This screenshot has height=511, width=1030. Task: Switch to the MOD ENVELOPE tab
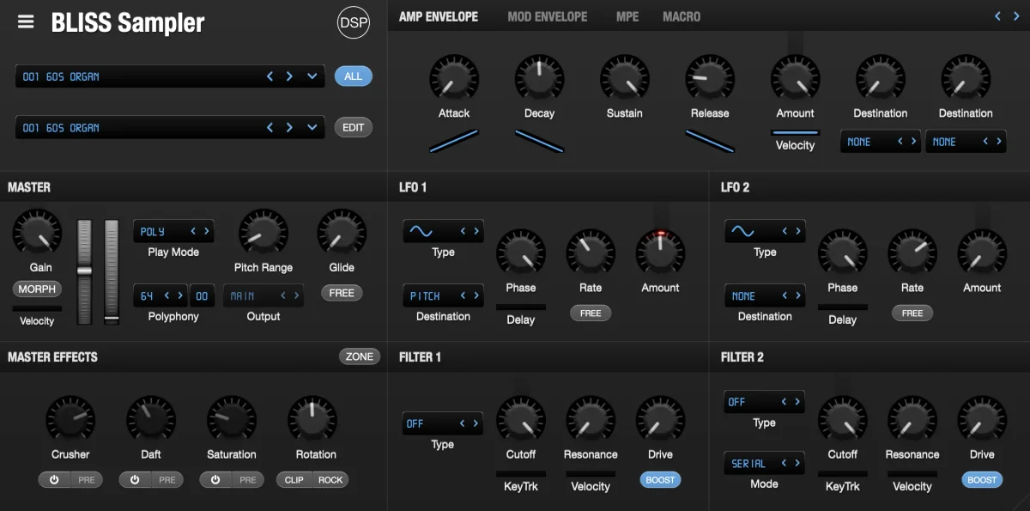pos(547,16)
